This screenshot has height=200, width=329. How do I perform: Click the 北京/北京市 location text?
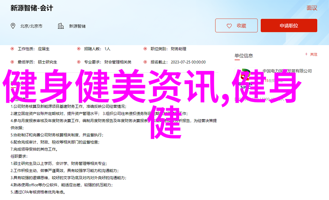pos(31,26)
